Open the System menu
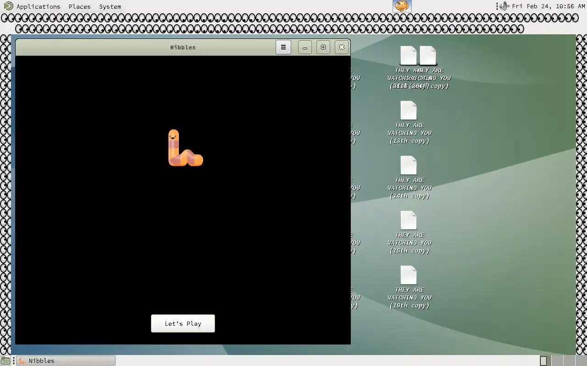Screen dimensions: 587x366 (110, 6)
